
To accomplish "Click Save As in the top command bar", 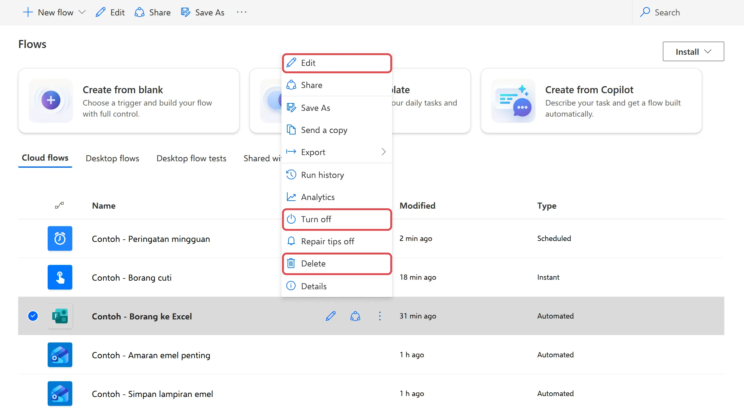I will [203, 12].
